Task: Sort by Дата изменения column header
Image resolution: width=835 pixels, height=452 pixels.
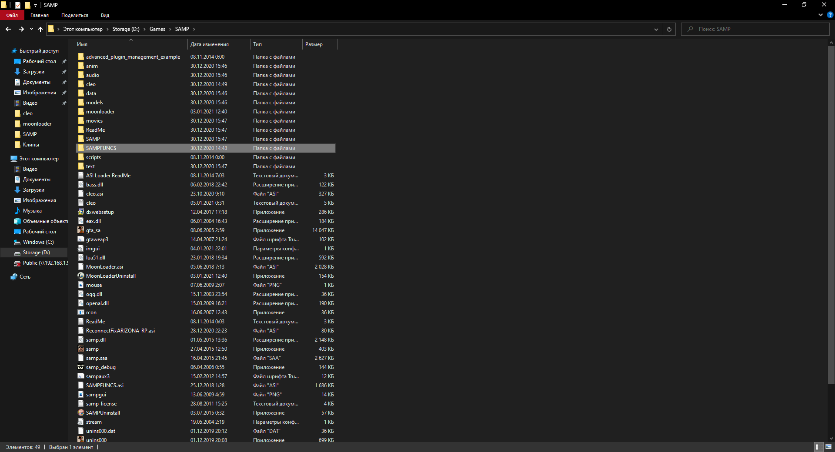Action: point(210,44)
